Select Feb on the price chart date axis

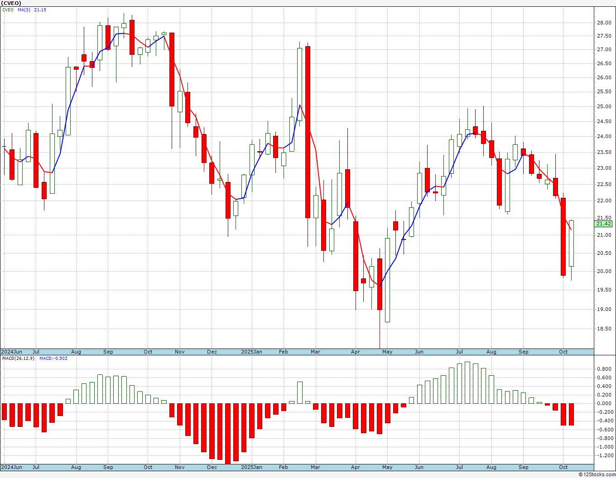284,352
